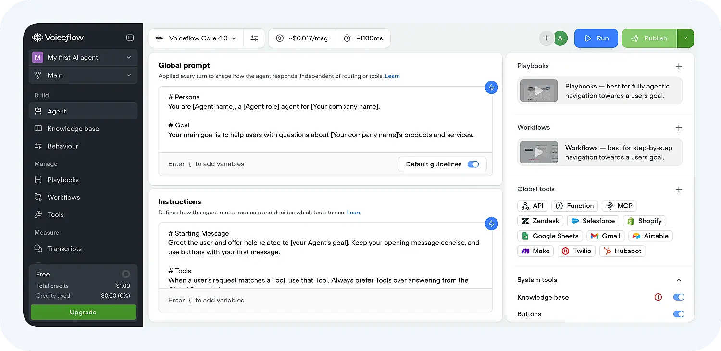Open My first AI agent dropdown

tap(83, 57)
